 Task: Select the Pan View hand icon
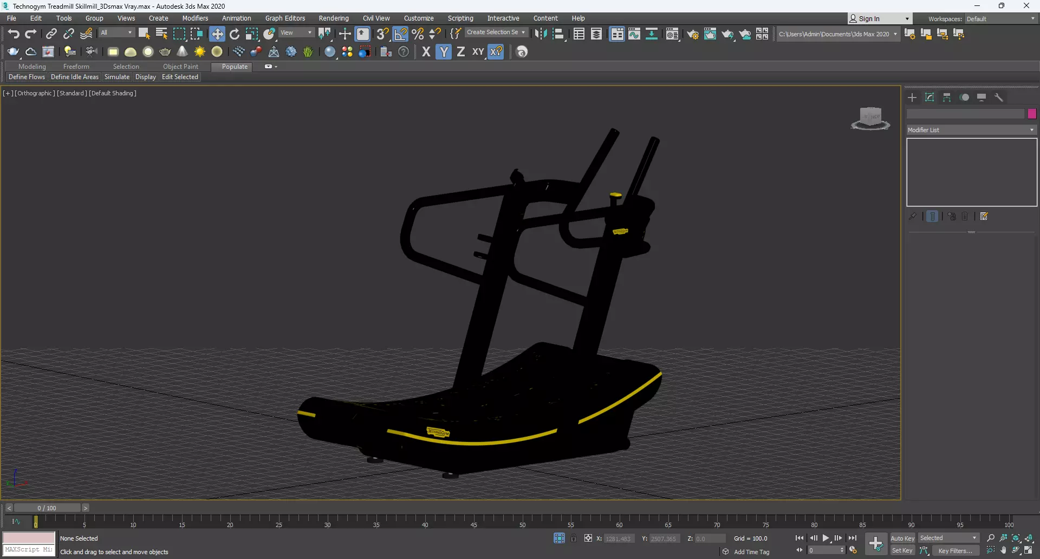(x=1003, y=550)
